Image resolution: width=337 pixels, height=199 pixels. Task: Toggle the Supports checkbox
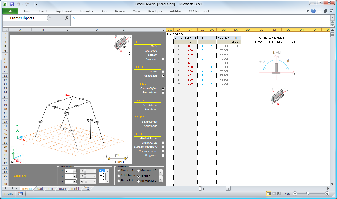[163, 59]
